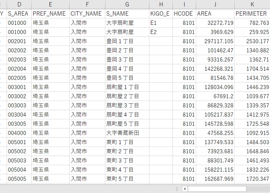Select area value 297117.105
This screenshot has height=193, width=270.
click(215, 41)
